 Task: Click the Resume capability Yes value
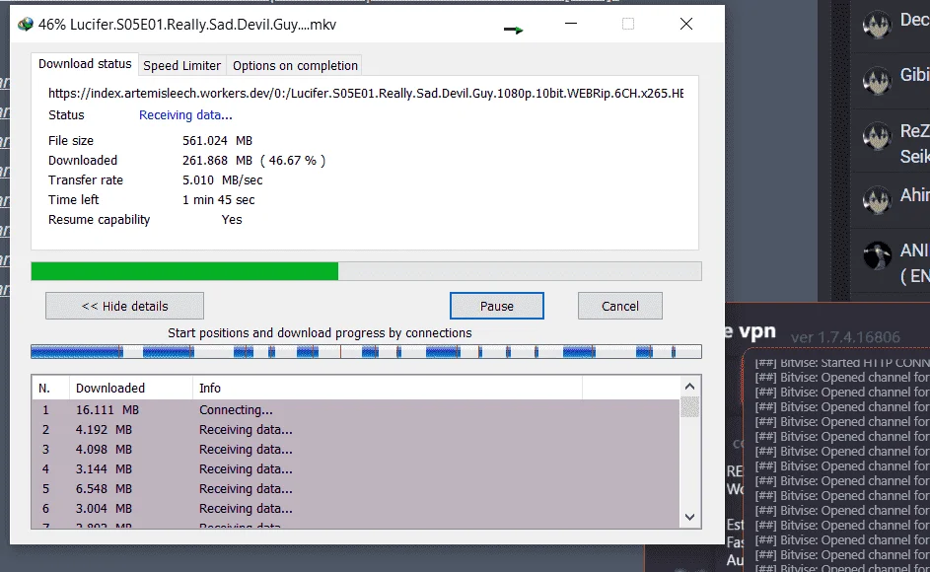click(x=232, y=220)
